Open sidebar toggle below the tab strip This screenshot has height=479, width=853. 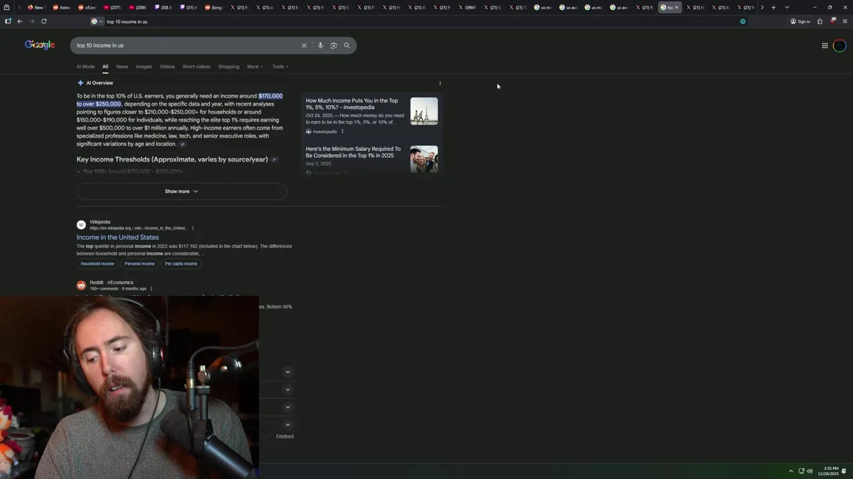click(x=8, y=21)
